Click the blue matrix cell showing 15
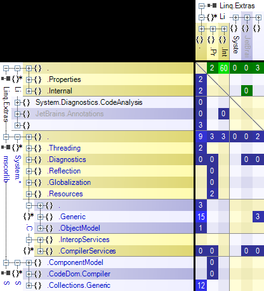Image resolution: width=264 pixels, height=291 pixels. click(201, 217)
